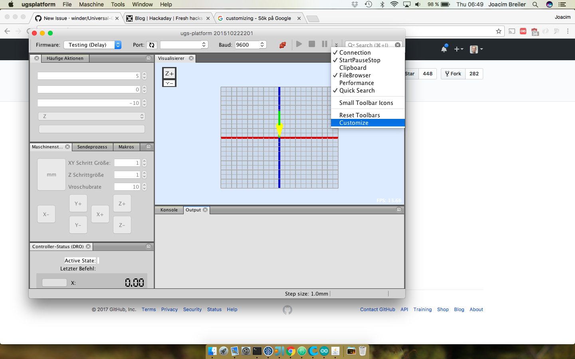Open the Privacy link in GitHub footer

click(169, 310)
